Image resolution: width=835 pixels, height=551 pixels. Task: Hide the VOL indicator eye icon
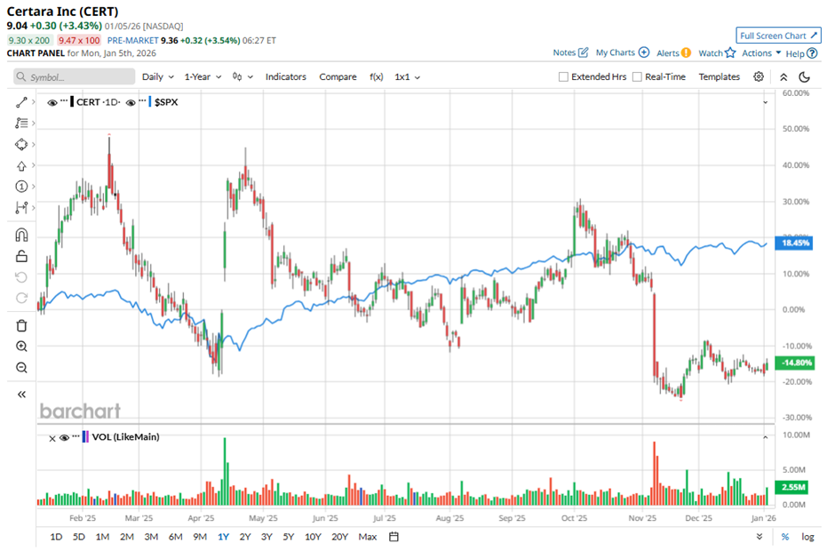click(x=65, y=437)
